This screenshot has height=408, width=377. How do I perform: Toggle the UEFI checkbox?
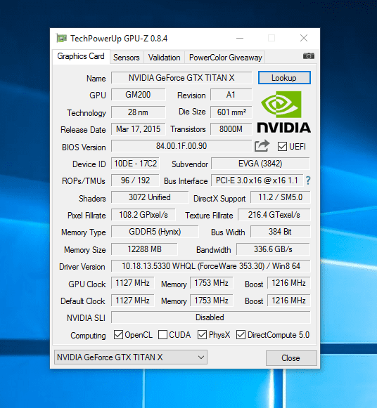pos(282,147)
